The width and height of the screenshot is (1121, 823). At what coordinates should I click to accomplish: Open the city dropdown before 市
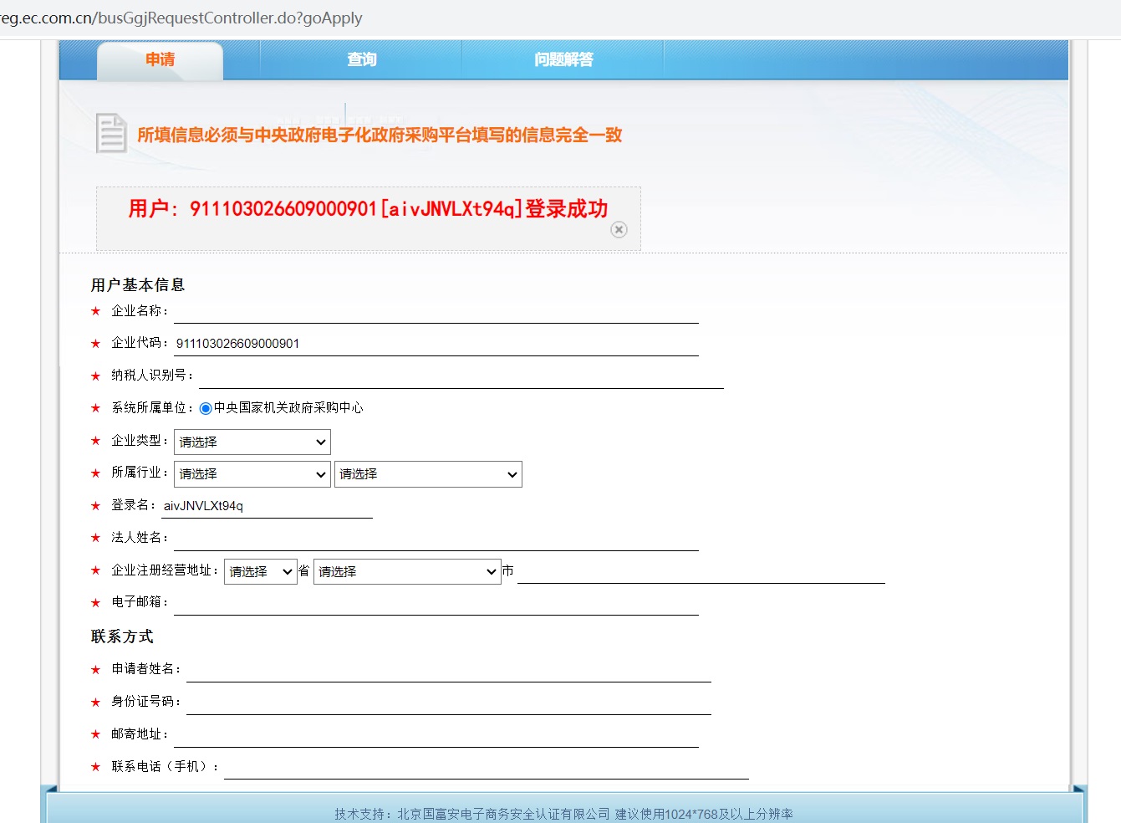click(x=406, y=572)
